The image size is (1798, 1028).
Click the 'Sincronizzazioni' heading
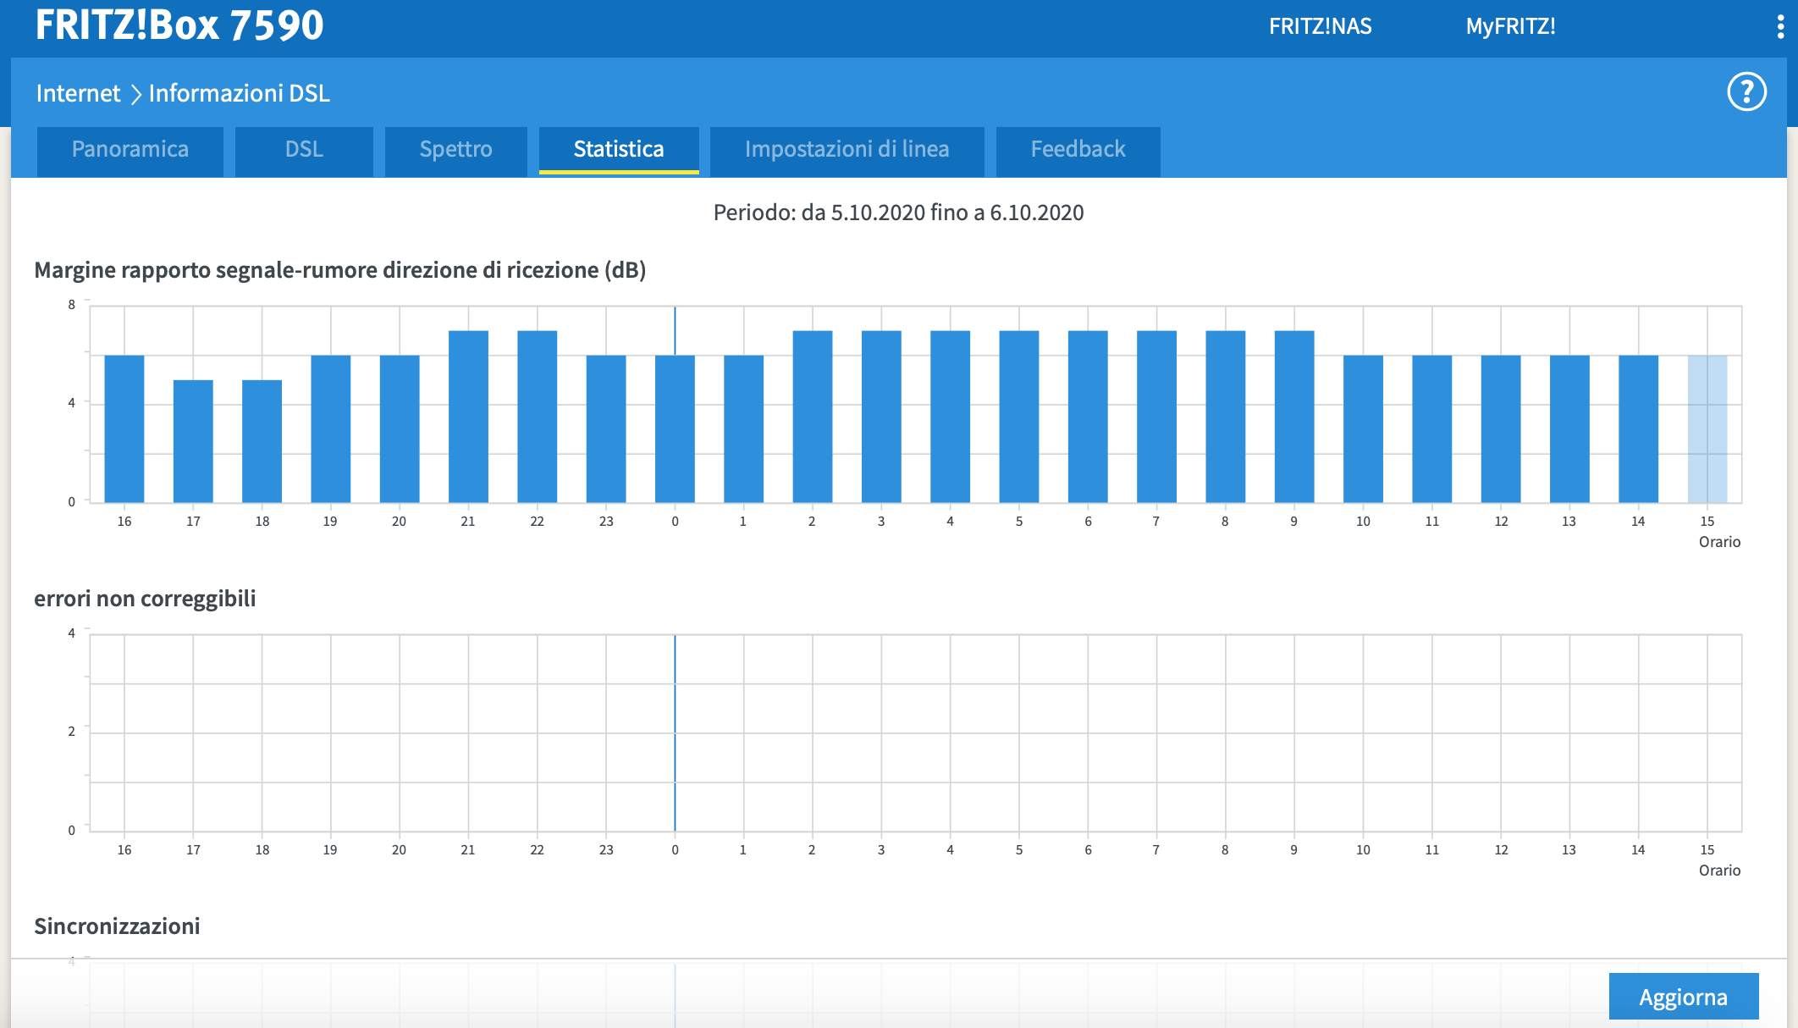pyautogui.click(x=117, y=926)
